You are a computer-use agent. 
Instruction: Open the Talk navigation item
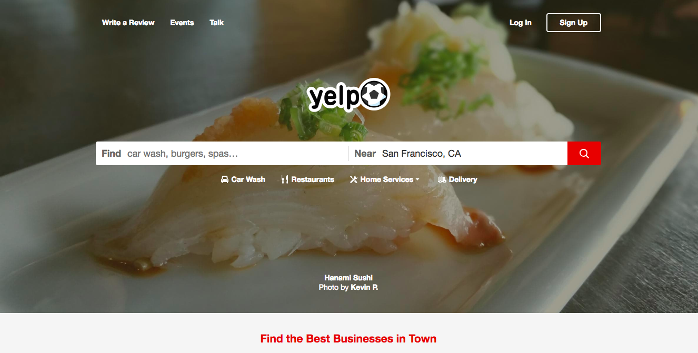216,23
